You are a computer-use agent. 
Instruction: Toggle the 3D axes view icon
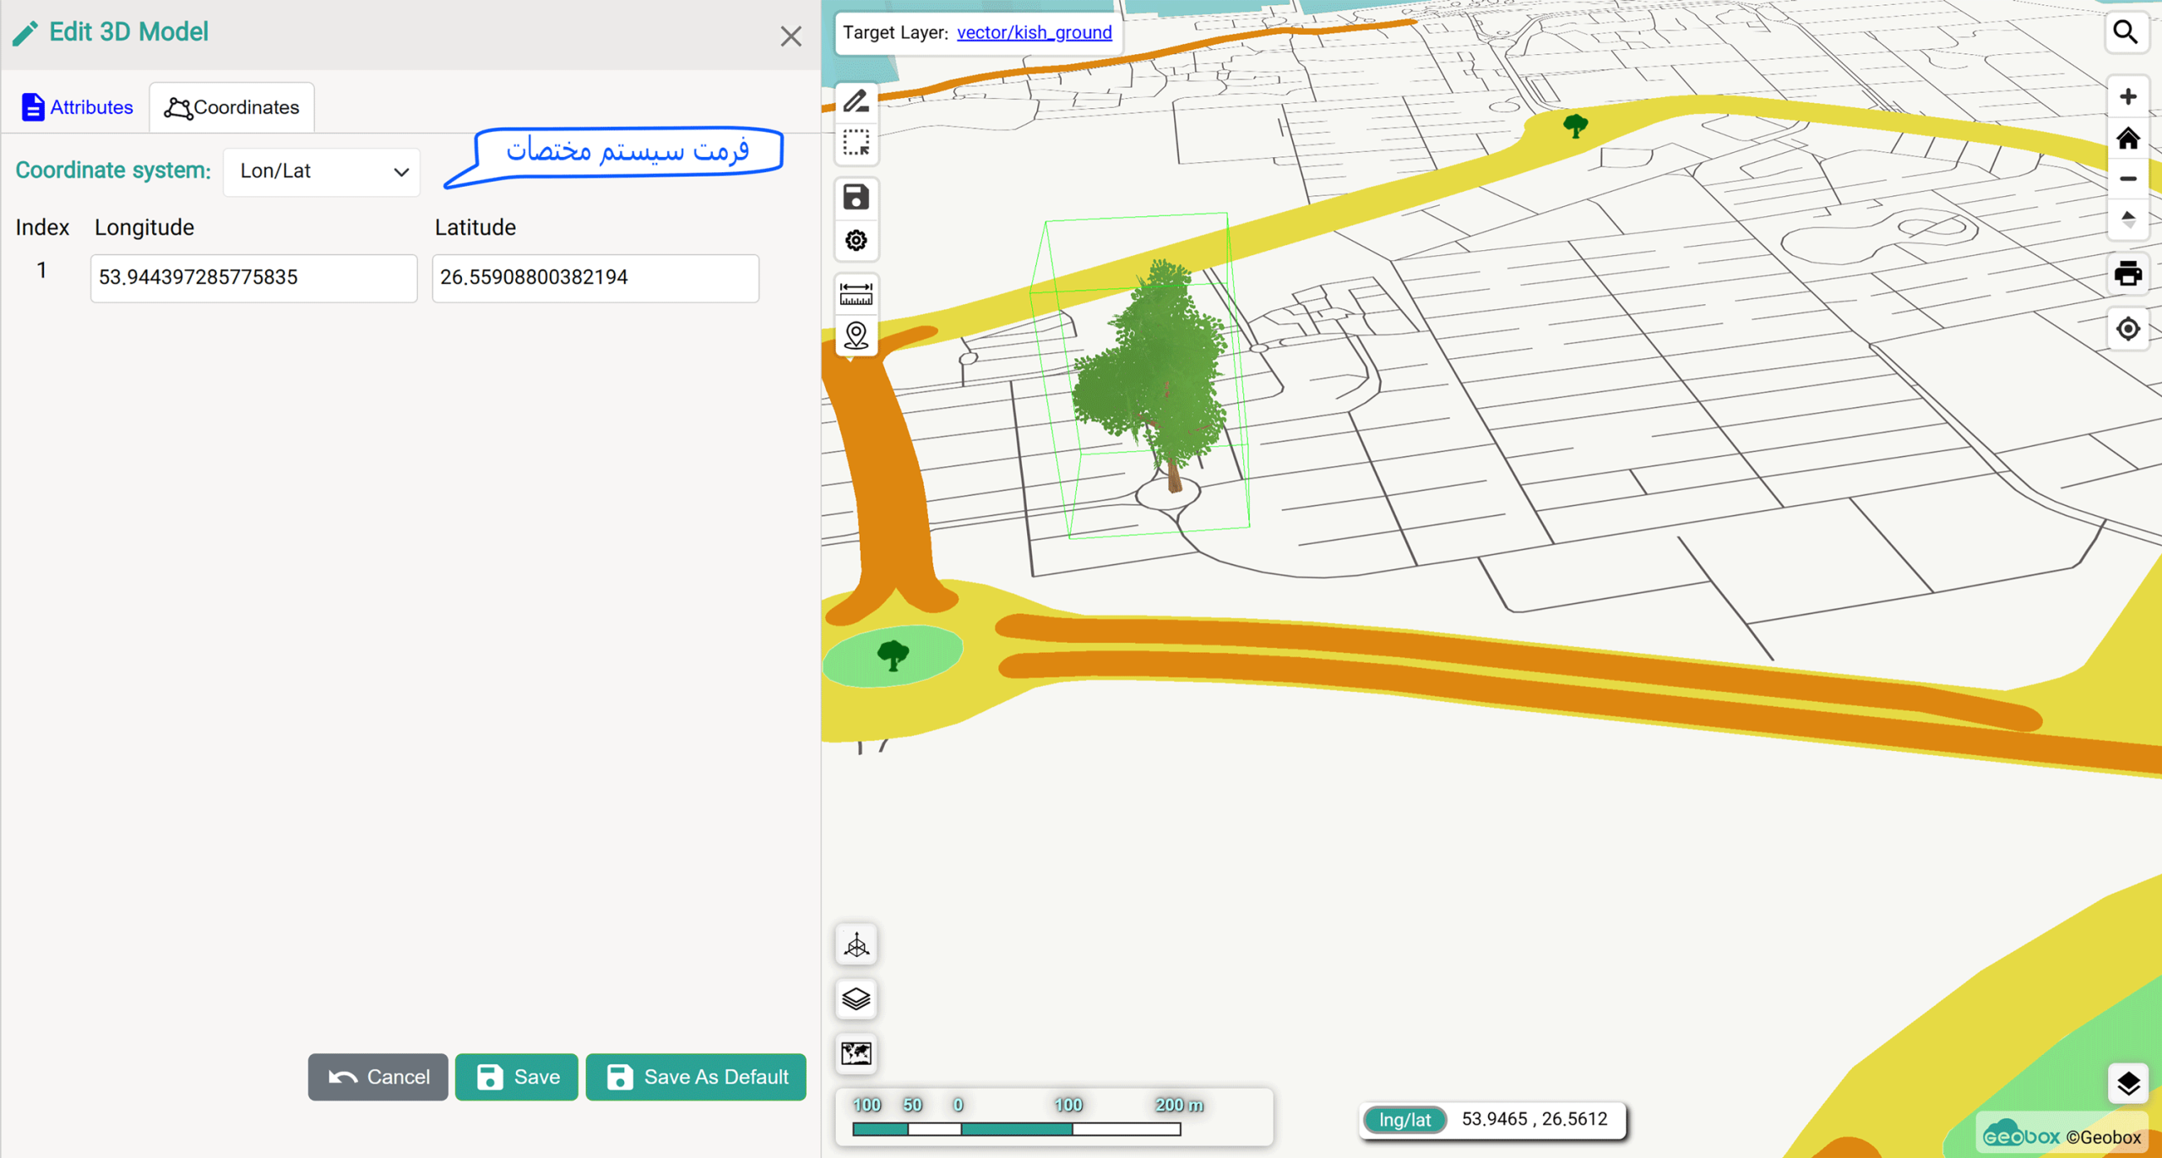point(856,945)
